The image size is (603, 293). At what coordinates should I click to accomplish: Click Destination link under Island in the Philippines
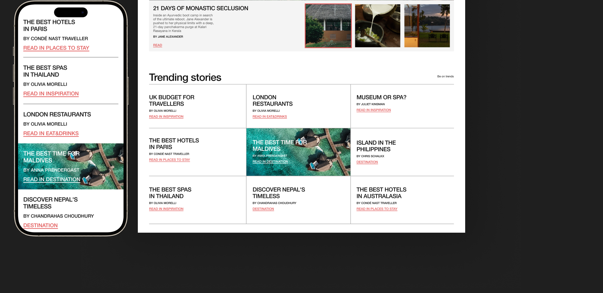[367, 162]
